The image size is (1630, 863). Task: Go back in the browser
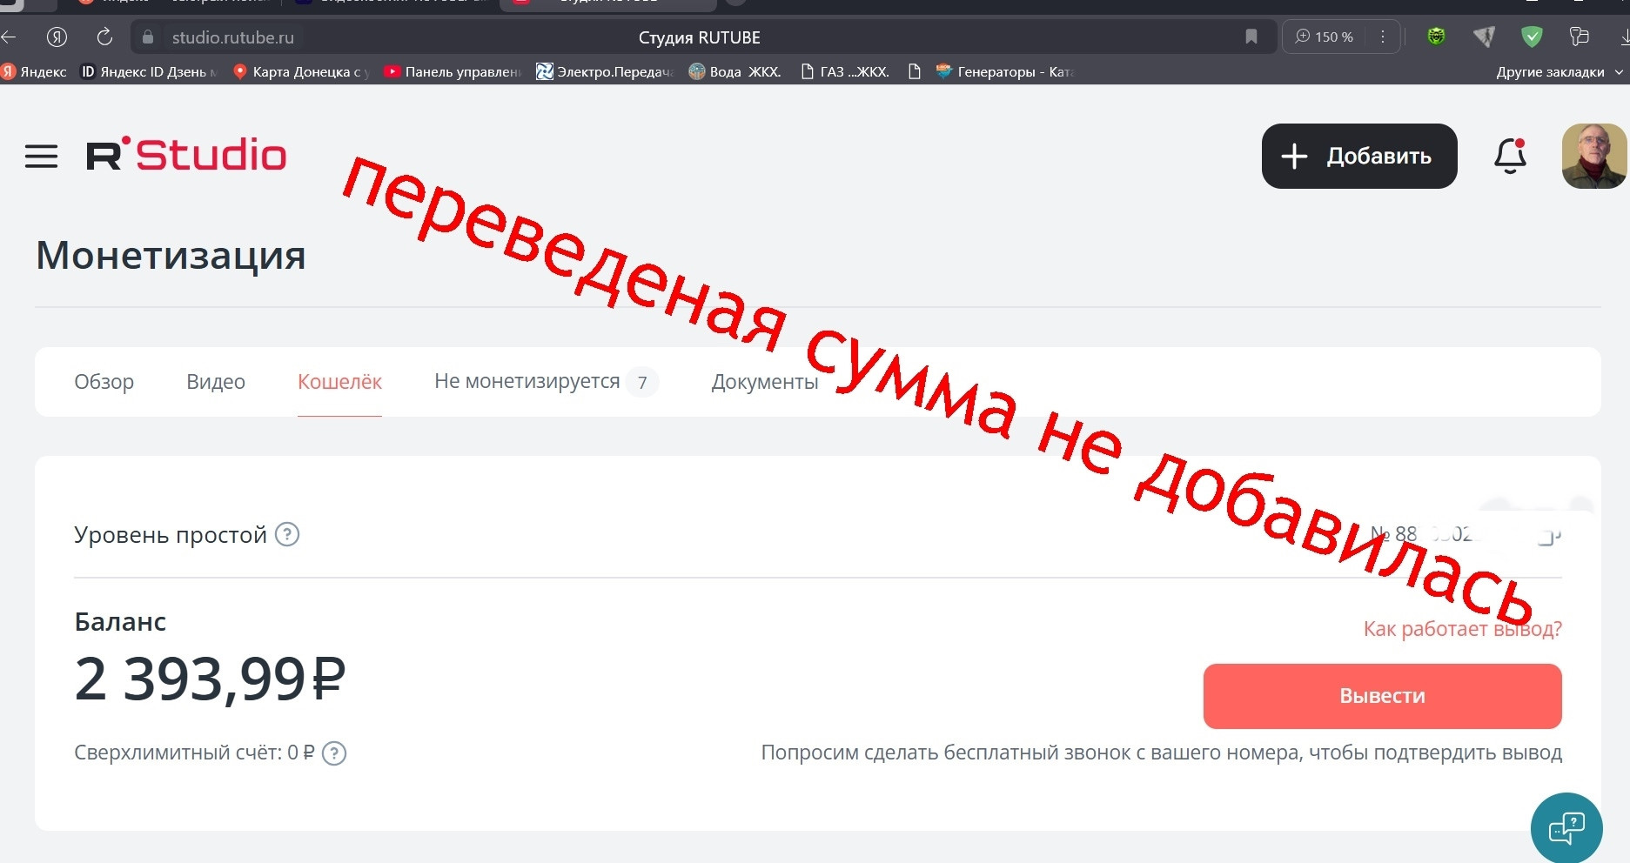[9, 37]
